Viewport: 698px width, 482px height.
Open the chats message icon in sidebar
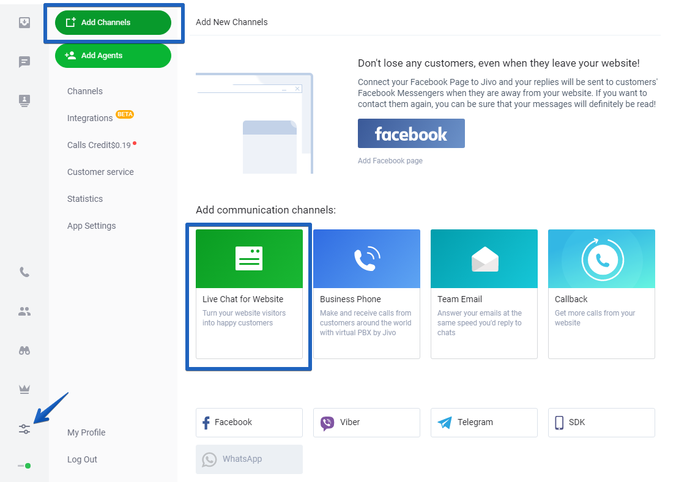(24, 61)
